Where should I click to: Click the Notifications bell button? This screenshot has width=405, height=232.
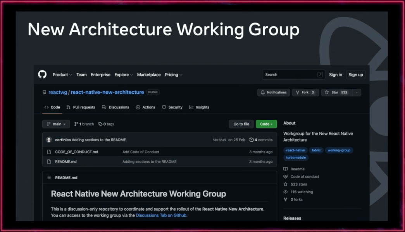click(274, 93)
